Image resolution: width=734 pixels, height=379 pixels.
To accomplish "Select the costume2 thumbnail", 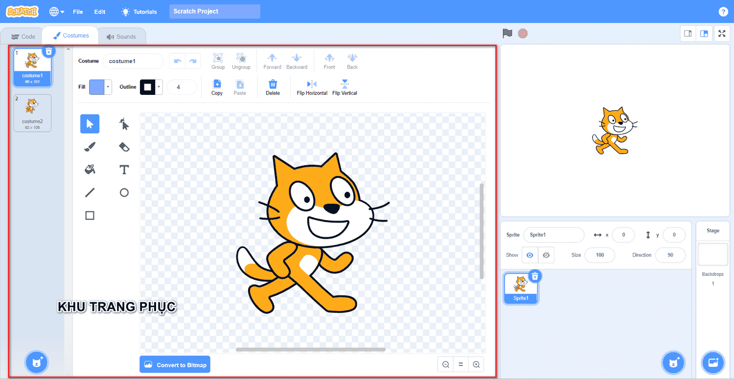I will point(32,113).
